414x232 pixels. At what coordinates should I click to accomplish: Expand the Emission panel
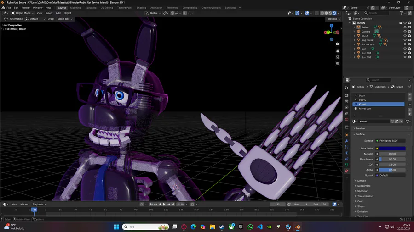362,211
